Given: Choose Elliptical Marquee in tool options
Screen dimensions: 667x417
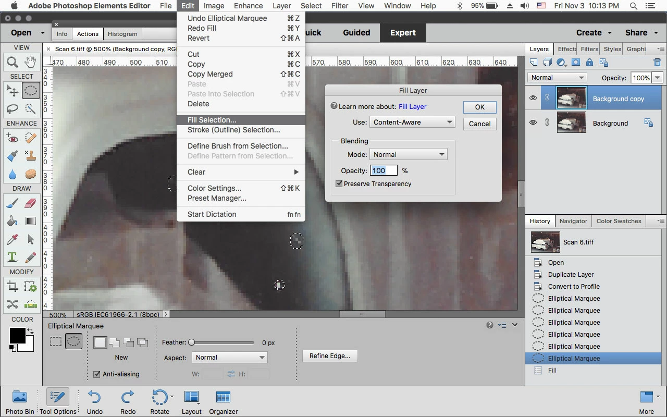Looking at the screenshot, I should pyautogui.click(x=73, y=342).
